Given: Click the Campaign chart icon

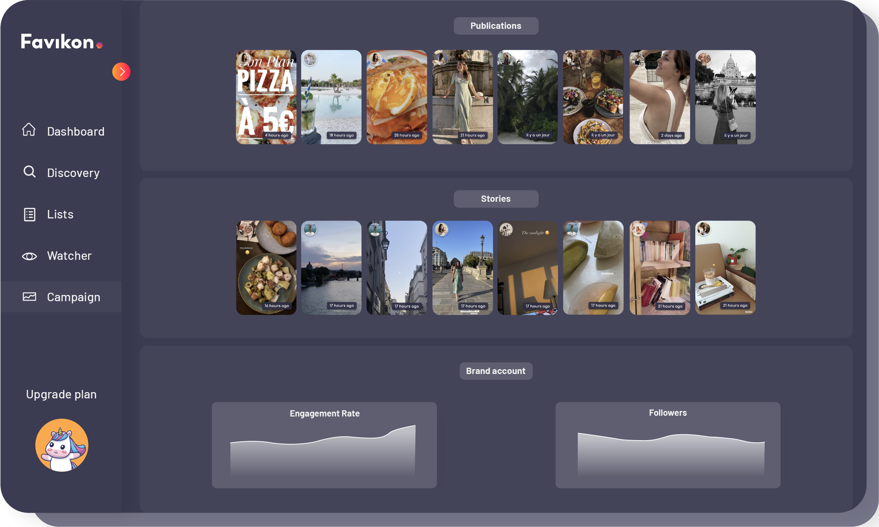Looking at the screenshot, I should [x=29, y=297].
